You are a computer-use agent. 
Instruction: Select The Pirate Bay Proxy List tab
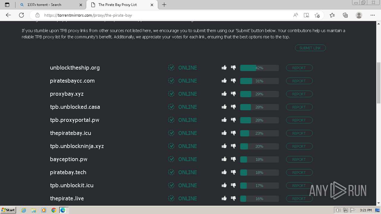pyautogui.click(x=122, y=5)
